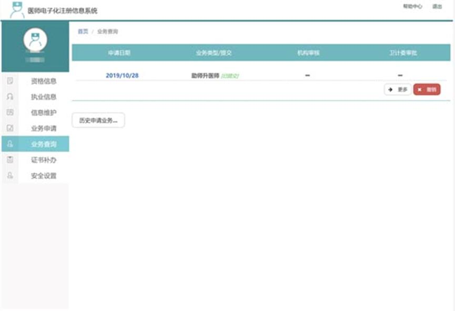Screen dimensions: 455x311
Task: Click the doctor logo in the header
Action: click(17, 10)
